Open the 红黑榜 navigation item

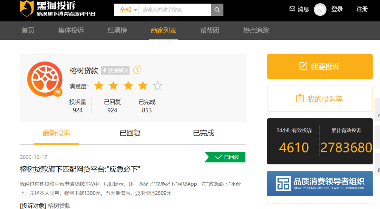coord(118,31)
